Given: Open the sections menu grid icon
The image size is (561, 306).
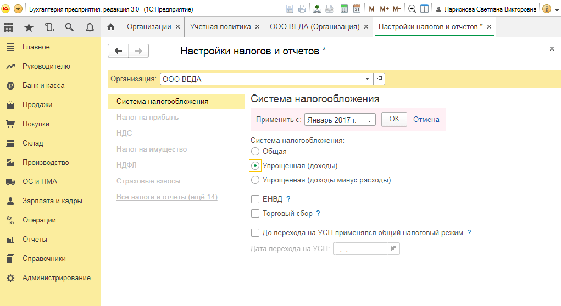Looking at the screenshot, I should [x=9, y=27].
